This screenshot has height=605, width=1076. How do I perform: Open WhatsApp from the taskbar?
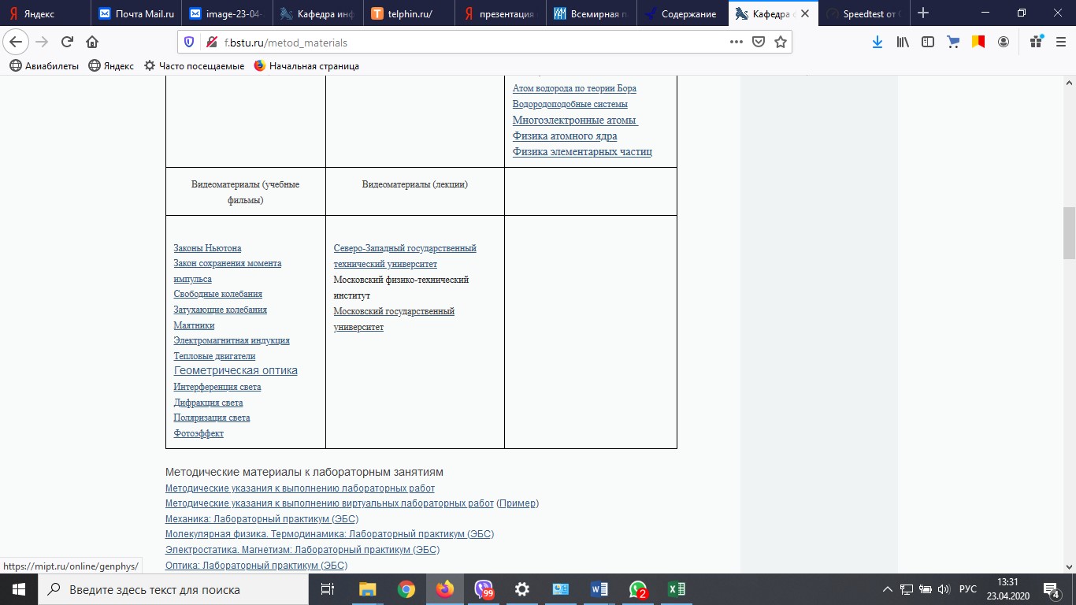pos(638,589)
